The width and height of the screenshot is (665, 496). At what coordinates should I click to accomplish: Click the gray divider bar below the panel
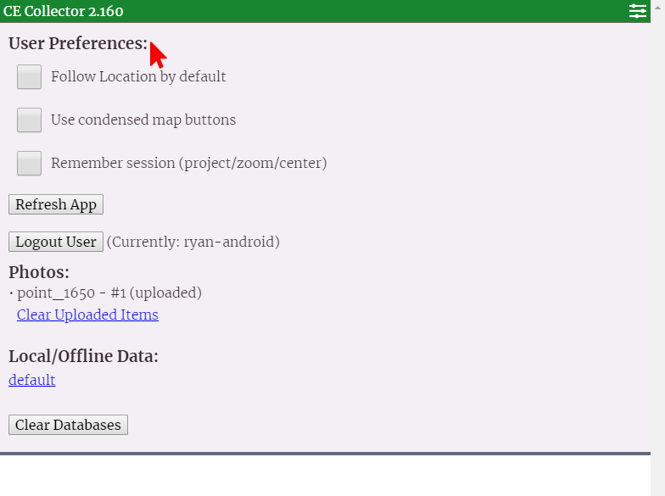tap(325, 454)
